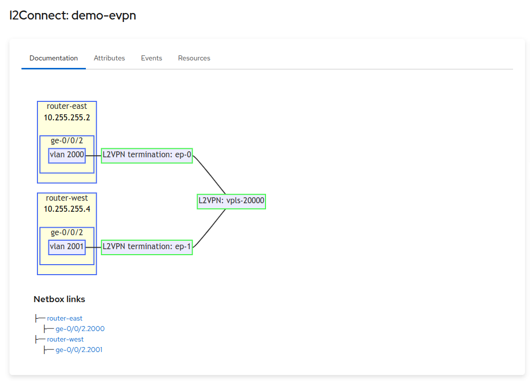Select the L2VPN termination ep-0 node
The width and height of the screenshot is (530, 381).
point(147,155)
